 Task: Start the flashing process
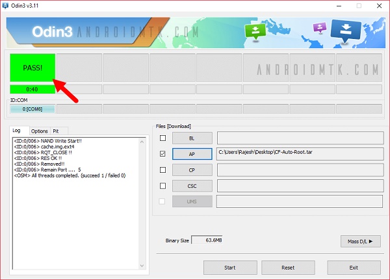(230, 268)
